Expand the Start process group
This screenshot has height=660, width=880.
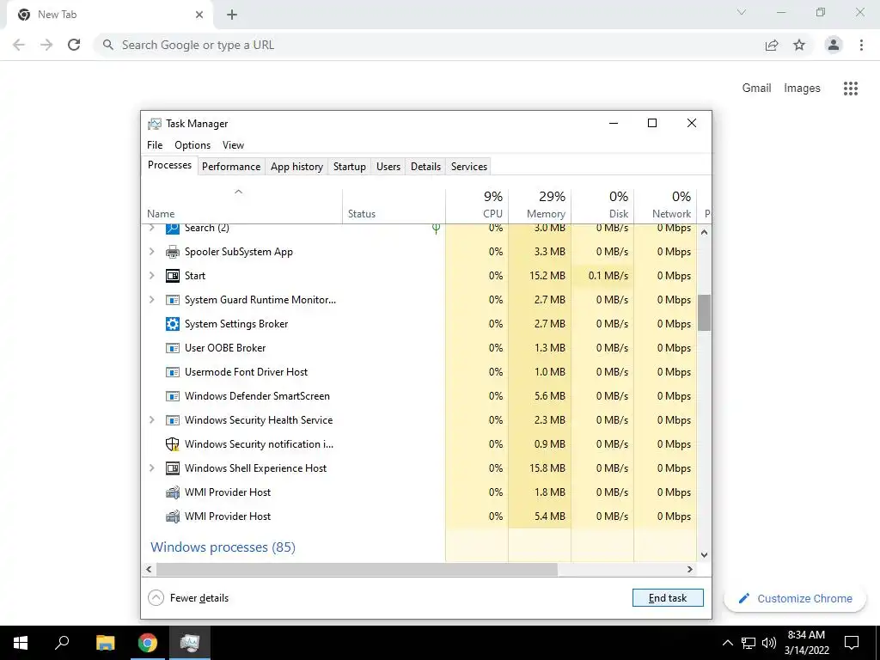point(151,276)
